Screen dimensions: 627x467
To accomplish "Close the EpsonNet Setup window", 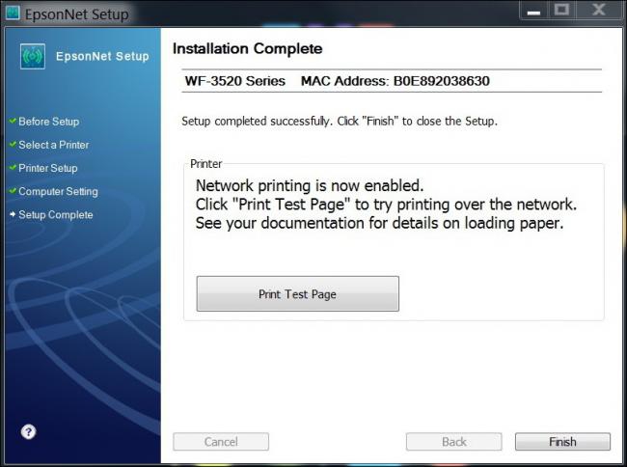I will pyautogui.click(x=599, y=10).
